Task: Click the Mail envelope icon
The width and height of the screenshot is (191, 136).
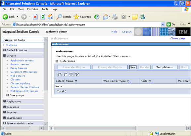Action: click(x=106, y=17)
